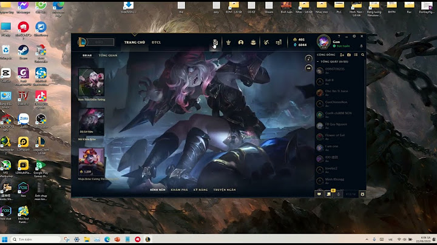Screen dimensions: 437x245
Task: Switch to the TRANG CHỦ tab
Action: click(x=135, y=42)
